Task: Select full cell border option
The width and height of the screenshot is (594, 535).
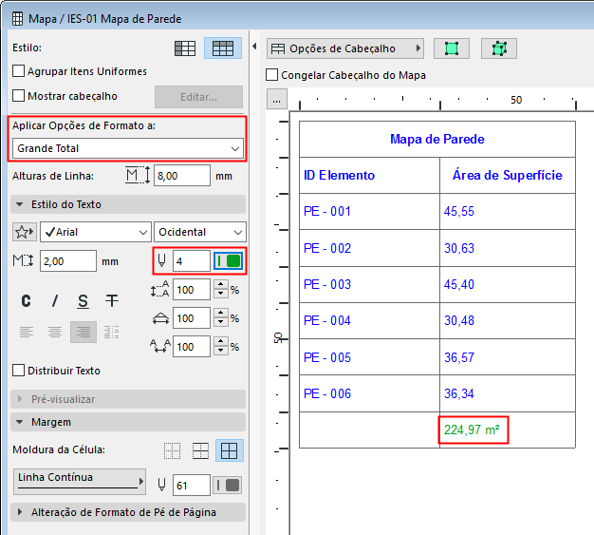Action: pos(230,450)
